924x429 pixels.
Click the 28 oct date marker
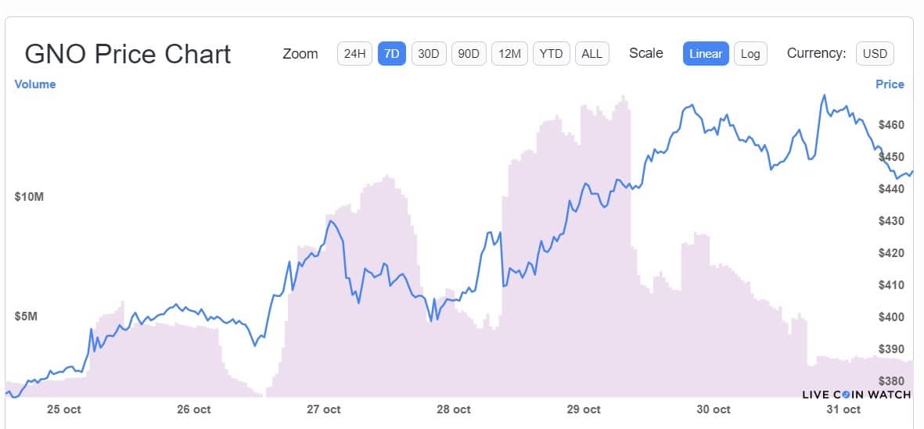(x=454, y=409)
